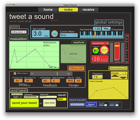Image resolution: width=140 pixels, height=120 pixels.
Task: Click the 16 Remaining Characters box
Action: [x=100, y=59]
